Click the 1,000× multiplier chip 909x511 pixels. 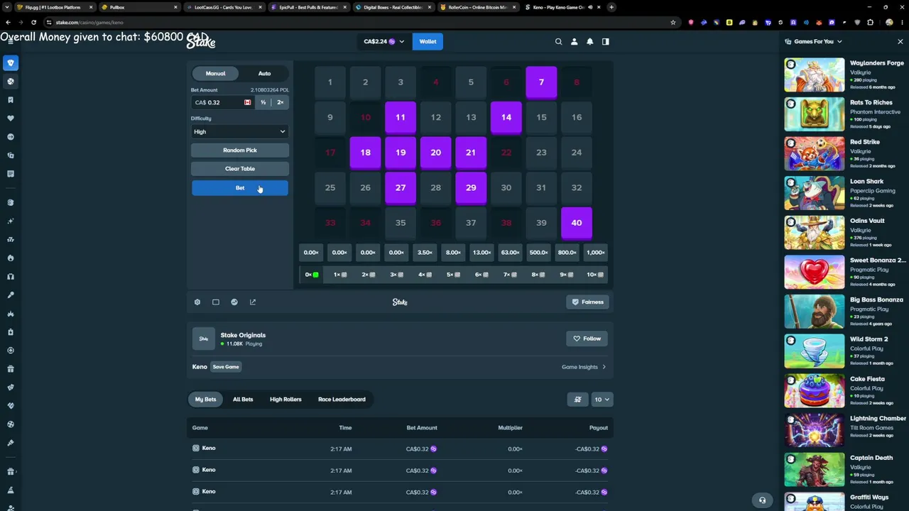pos(595,253)
